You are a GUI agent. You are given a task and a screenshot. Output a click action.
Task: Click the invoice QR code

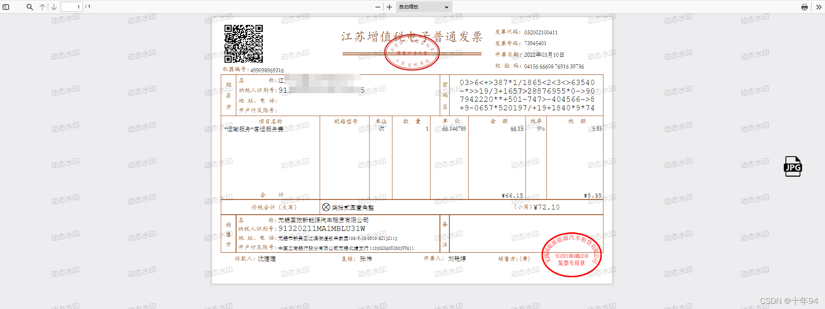point(243,43)
